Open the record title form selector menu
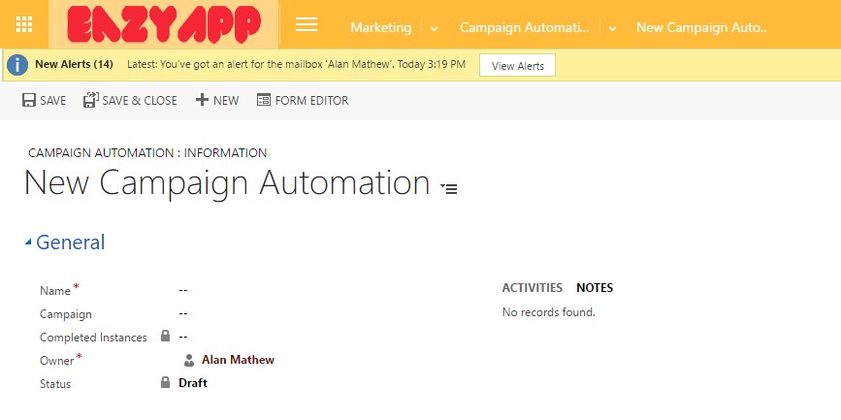This screenshot has height=420, width=841. (448, 188)
